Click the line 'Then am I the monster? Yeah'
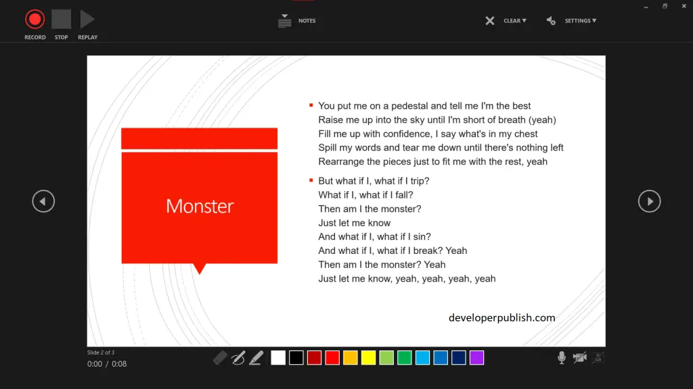The height and width of the screenshot is (389, 693). click(382, 265)
